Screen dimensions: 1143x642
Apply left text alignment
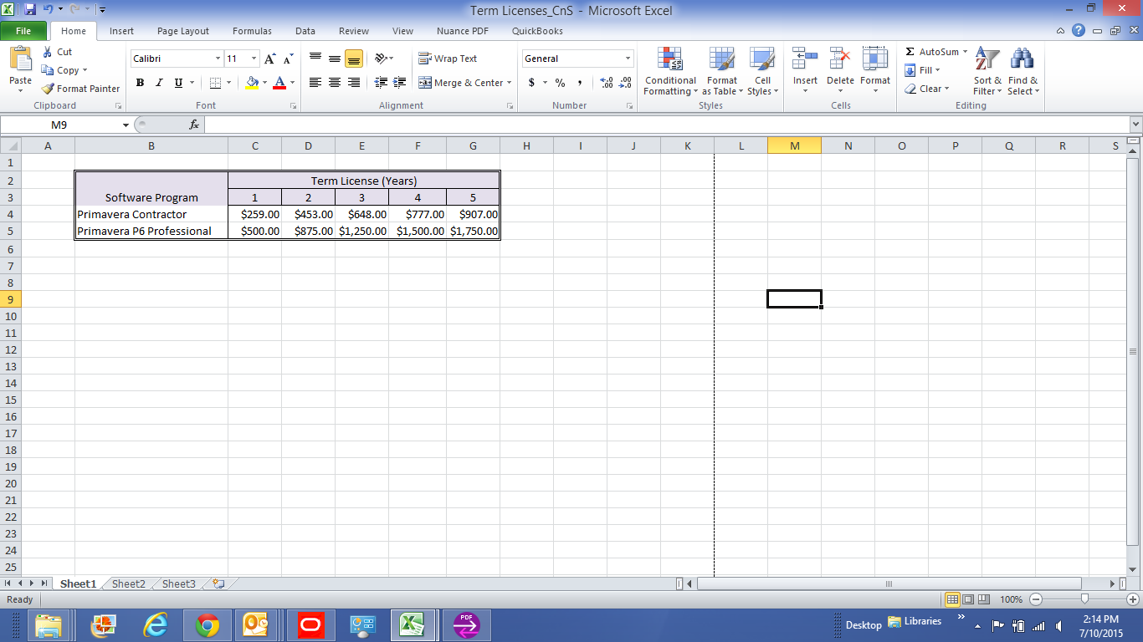pos(315,83)
